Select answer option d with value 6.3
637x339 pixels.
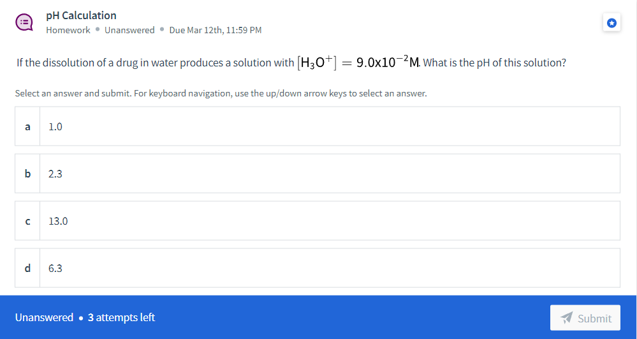pos(318,267)
